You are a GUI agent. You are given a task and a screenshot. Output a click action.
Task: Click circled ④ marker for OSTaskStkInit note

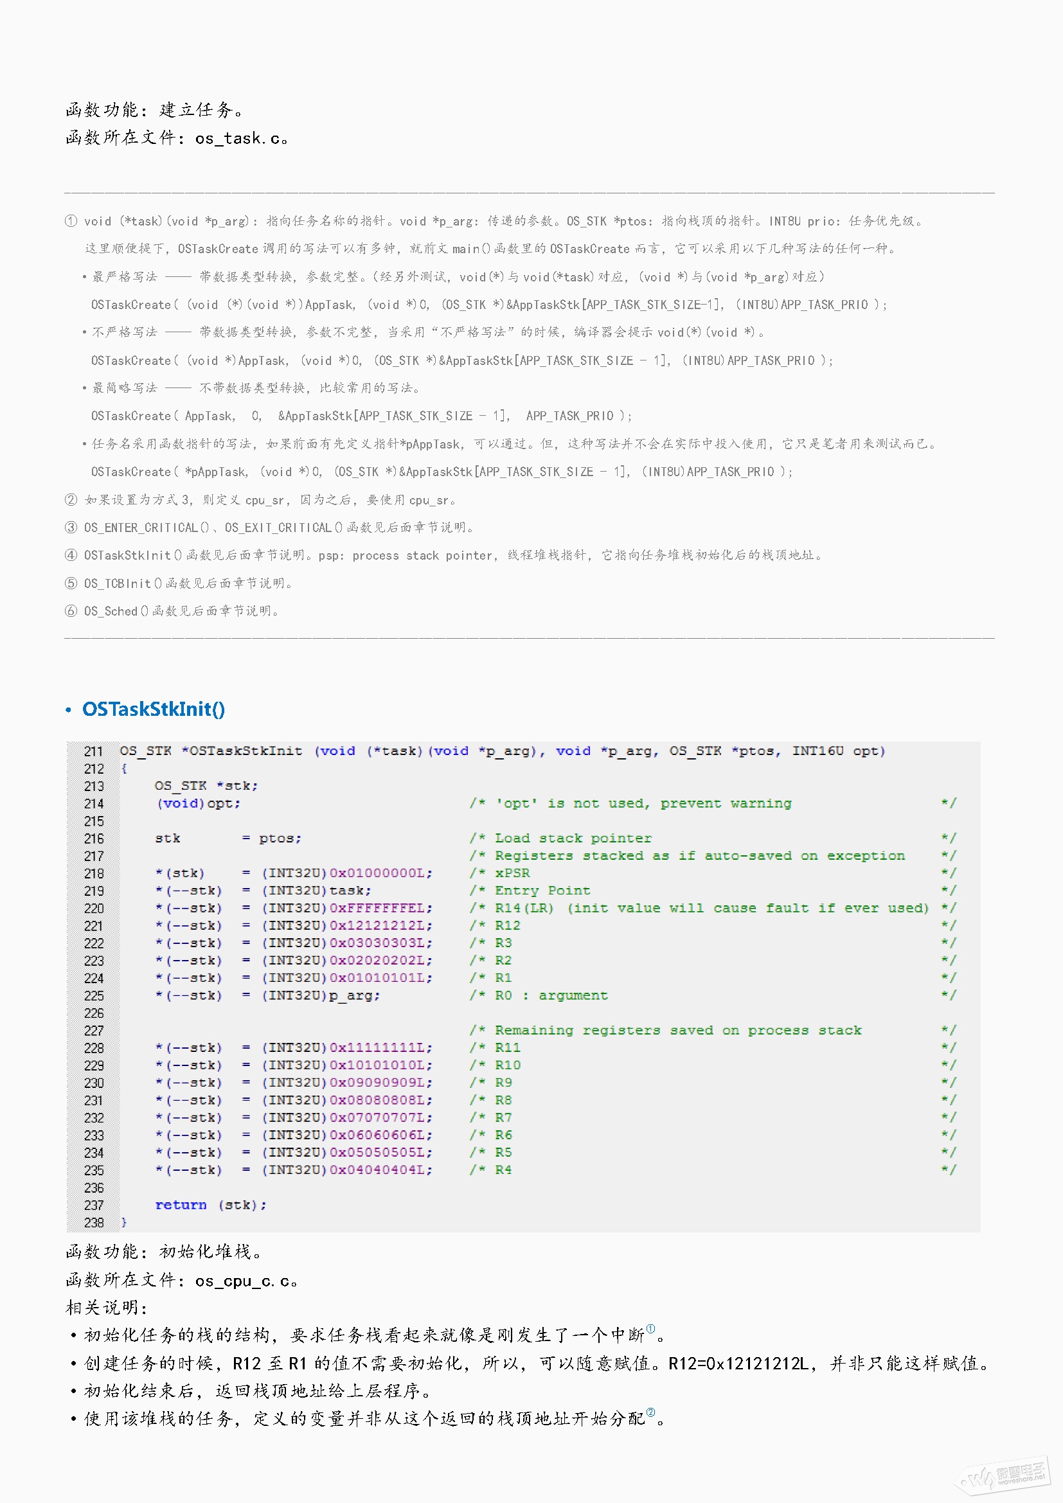point(71,555)
